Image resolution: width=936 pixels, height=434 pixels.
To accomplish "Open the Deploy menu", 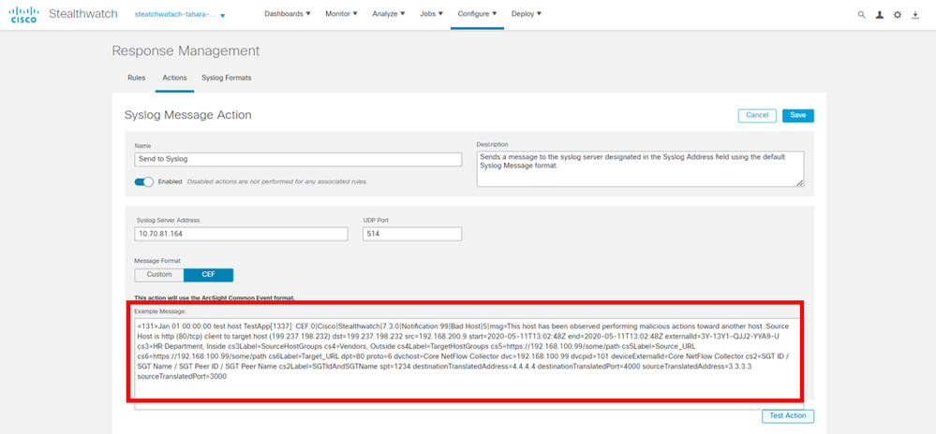I will pos(527,14).
